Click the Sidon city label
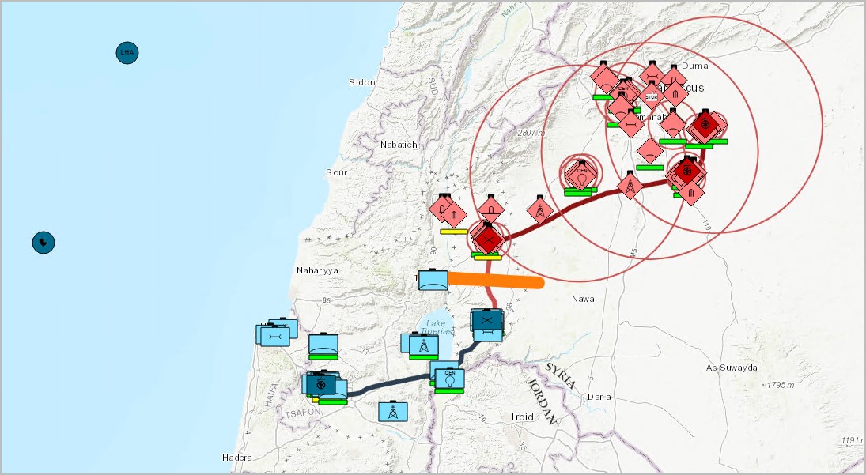Screen dimensions: 866x475 point(361,82)
